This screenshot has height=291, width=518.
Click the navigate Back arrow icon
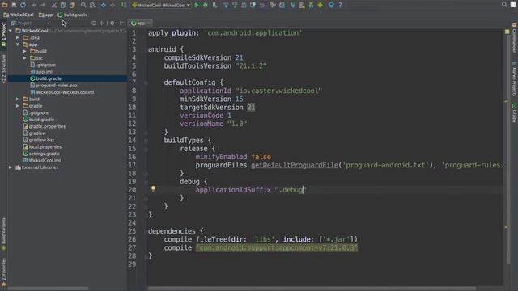(x=104, y=5)
